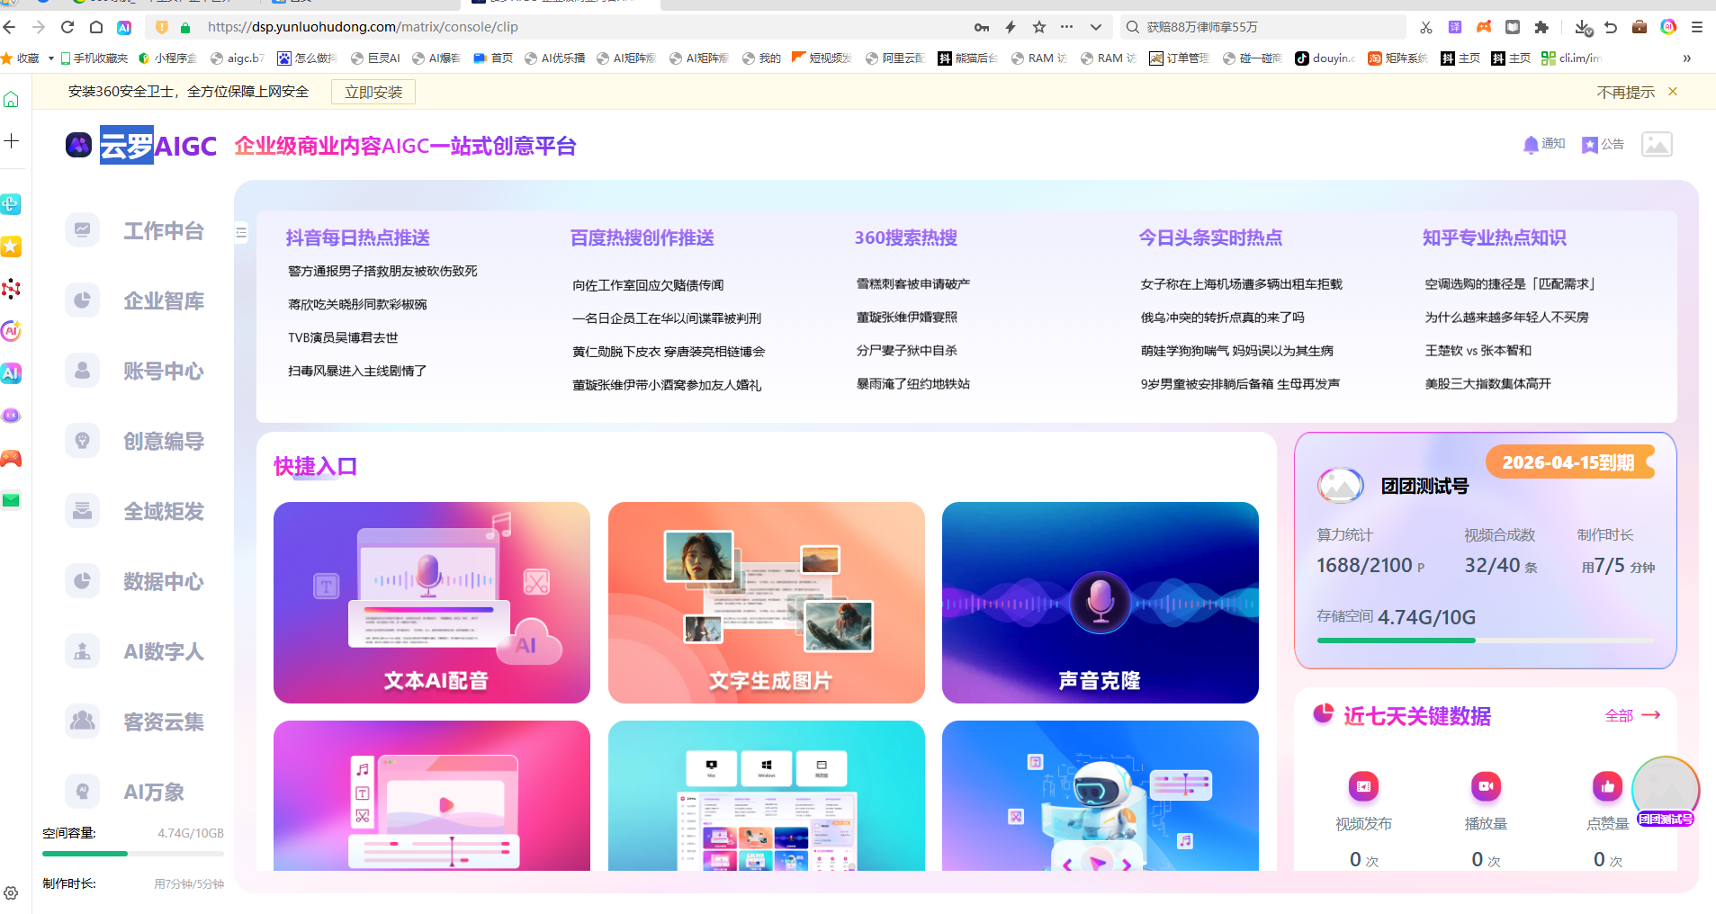Expand 全部 in seven-day key data
1716x914 pixels.
coord(1631,715)
